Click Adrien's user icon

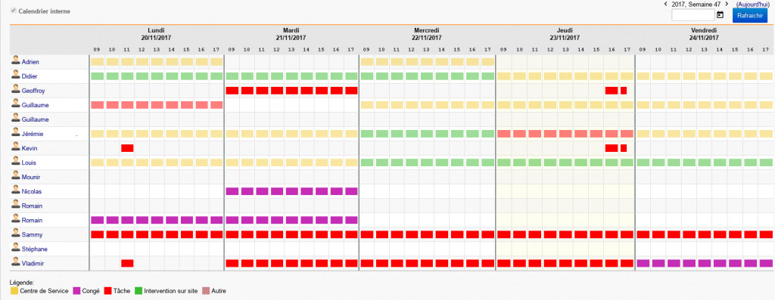pyautogui.click(x=16, y=62)
